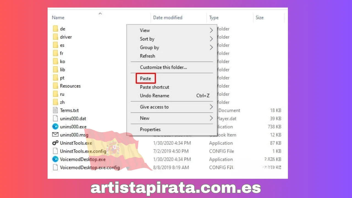This screenshot has width=352, height=198.
Task: Click the 738 KB size value
Action: pyautogui.click(x=274, y=127)
